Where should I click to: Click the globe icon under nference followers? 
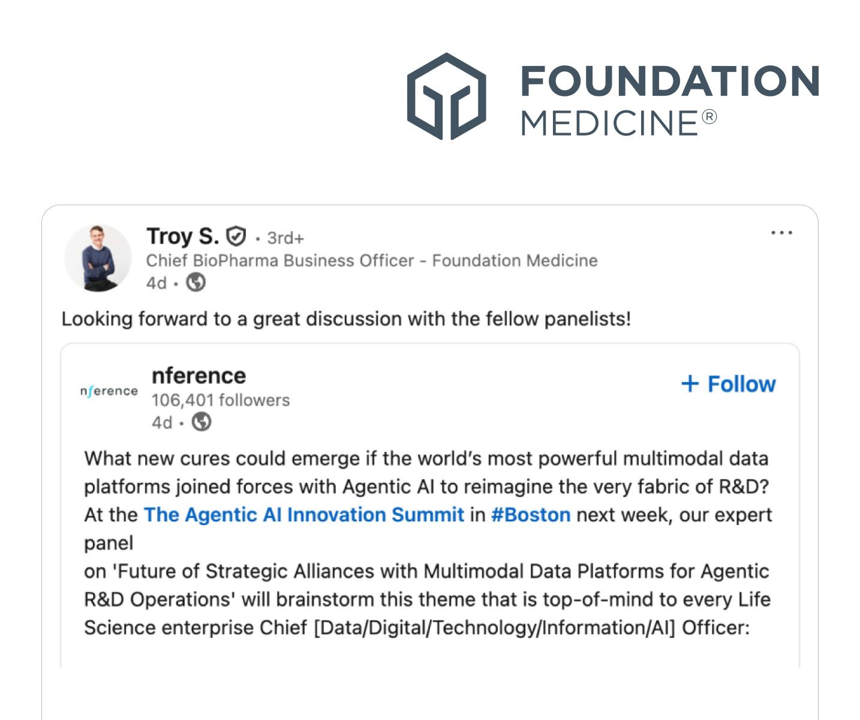(202, 422)
